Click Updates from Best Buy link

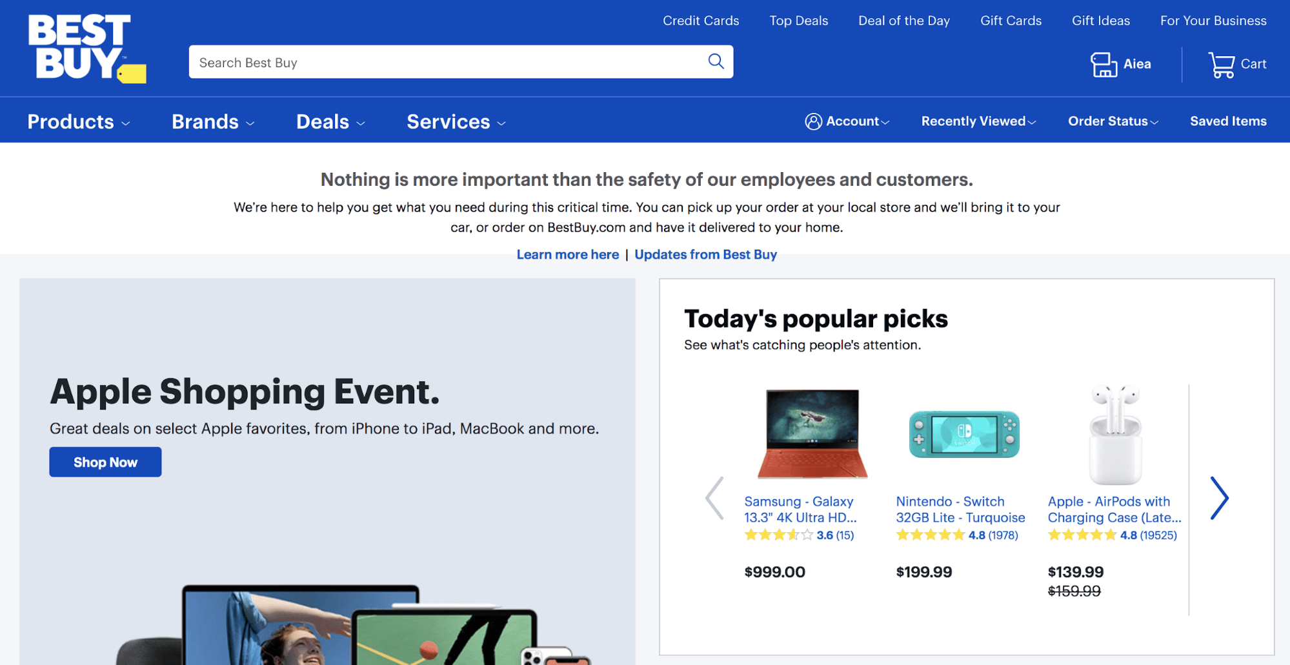[x=705, y=255]
